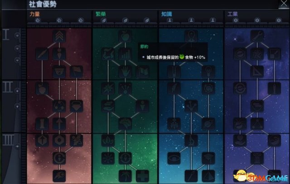Click the 節約 tooltip title
Viewport: 290px width, 184px height.
tap(144, 47)
